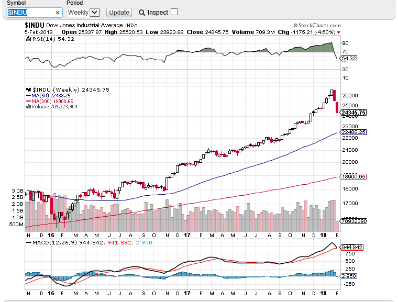The height and width of the screenshot is (302, 398).
Task: Clear the symbol field with the X icon
Action: [58, 13]
